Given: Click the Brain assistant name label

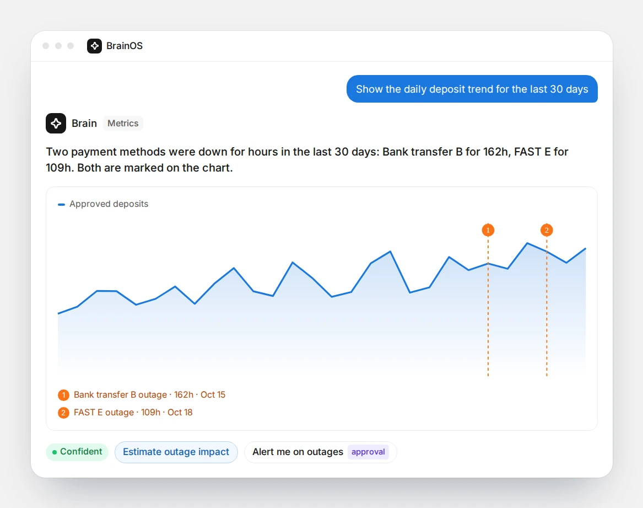Looking at the screenshot, I should point(84,123).
